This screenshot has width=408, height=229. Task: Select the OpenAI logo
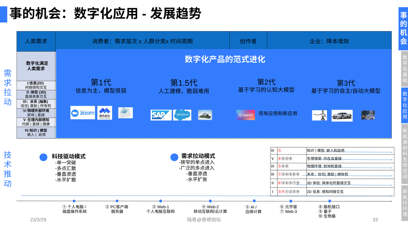tap(245, 115)
